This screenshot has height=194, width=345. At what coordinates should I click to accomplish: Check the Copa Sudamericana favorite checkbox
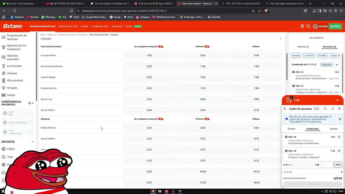click(30, 132)
